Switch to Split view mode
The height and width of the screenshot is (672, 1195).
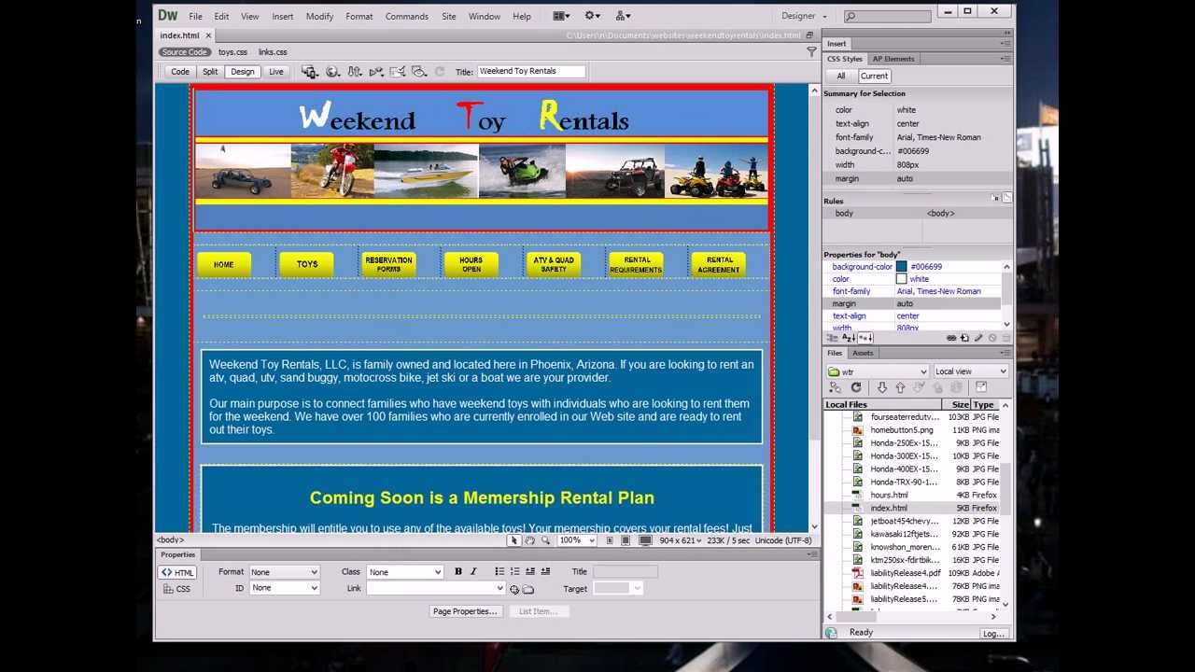210,72
